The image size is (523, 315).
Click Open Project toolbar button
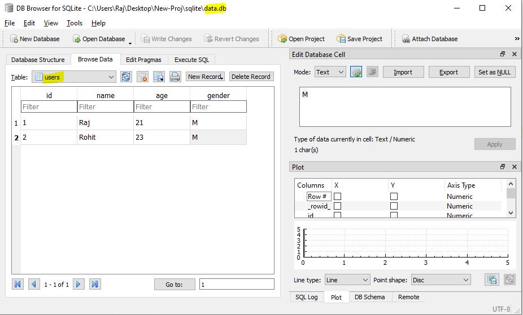(301, 39)
